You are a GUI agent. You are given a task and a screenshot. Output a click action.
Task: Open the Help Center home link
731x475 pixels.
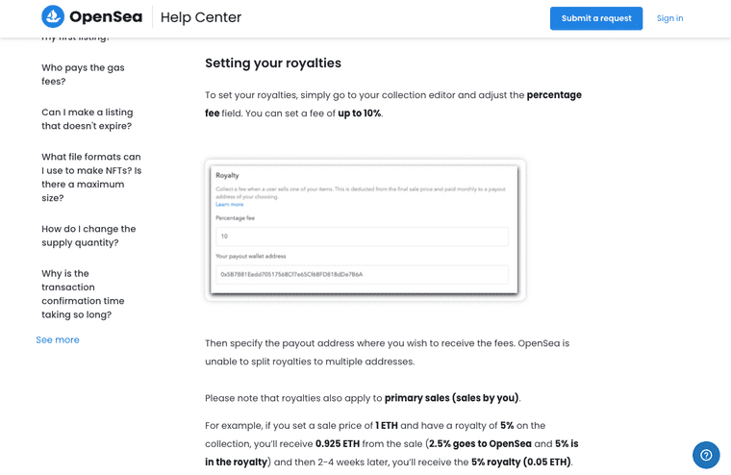[x=200, y=17]
